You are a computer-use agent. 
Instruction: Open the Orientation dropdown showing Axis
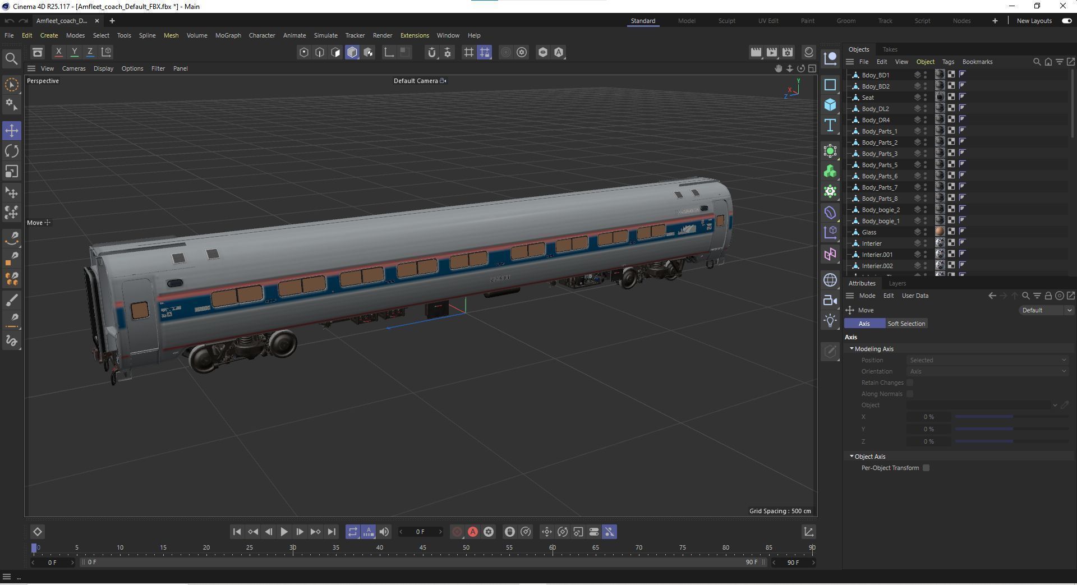pyautogui.click(x=988, y=371)
